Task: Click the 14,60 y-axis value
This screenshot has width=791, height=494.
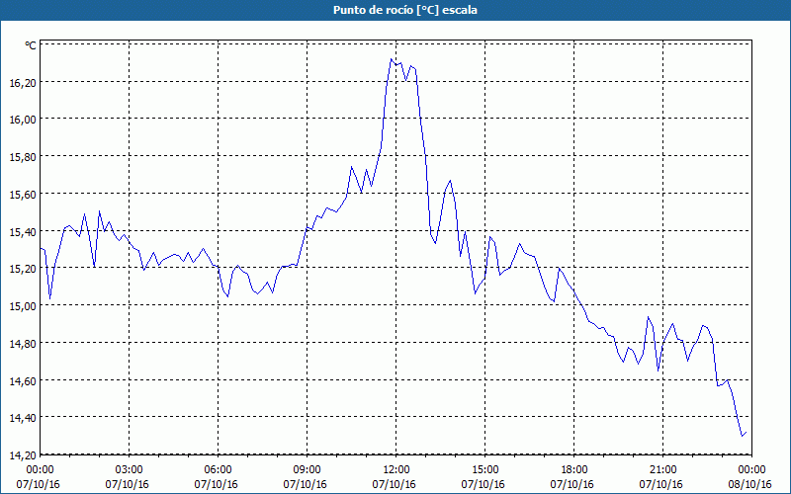Action: click(23, 381)
